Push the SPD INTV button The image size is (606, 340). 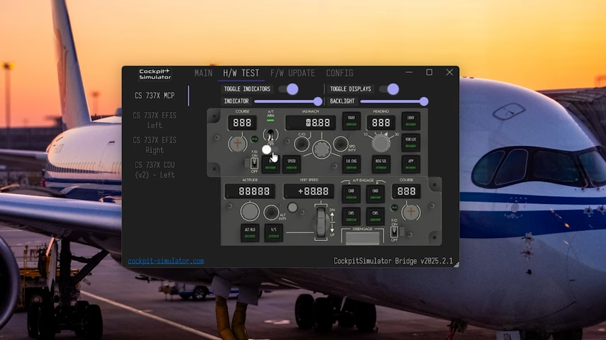point(341,144)
